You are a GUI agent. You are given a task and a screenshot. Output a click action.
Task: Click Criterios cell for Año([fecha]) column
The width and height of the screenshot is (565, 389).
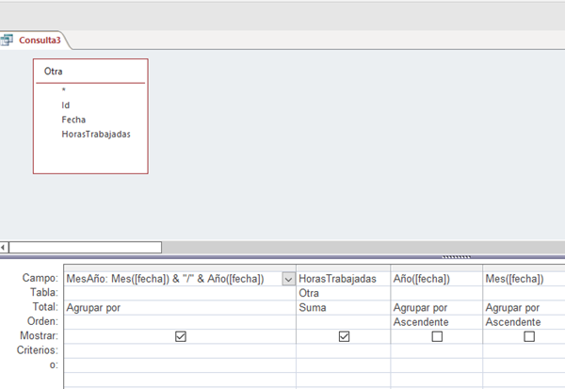click(x=436, y=350)
